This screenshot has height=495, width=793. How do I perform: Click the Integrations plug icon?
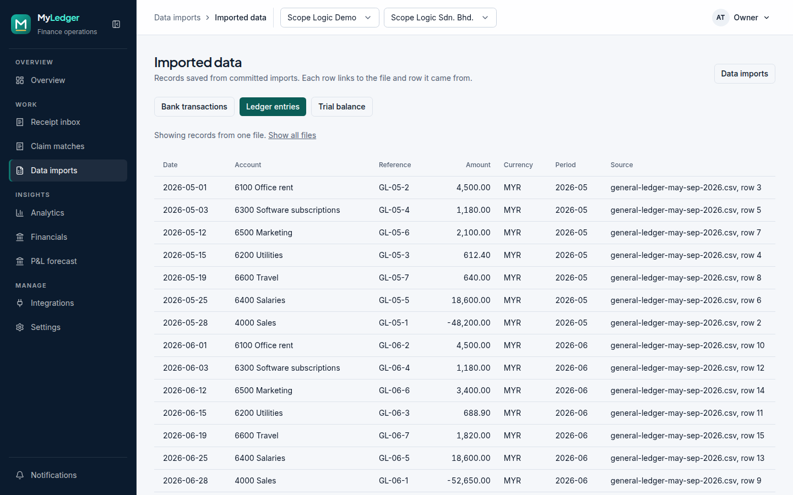click(20, 303)
